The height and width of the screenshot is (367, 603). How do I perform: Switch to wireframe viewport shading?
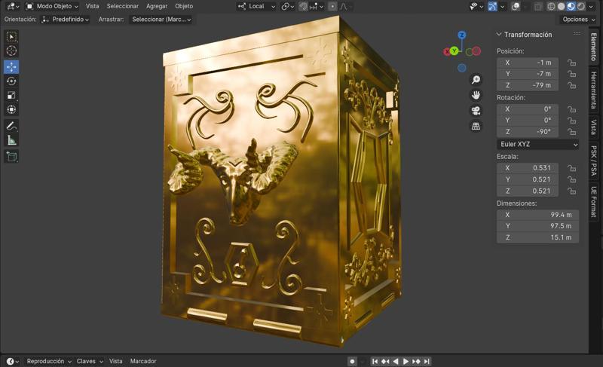click(x=552, y=7)
